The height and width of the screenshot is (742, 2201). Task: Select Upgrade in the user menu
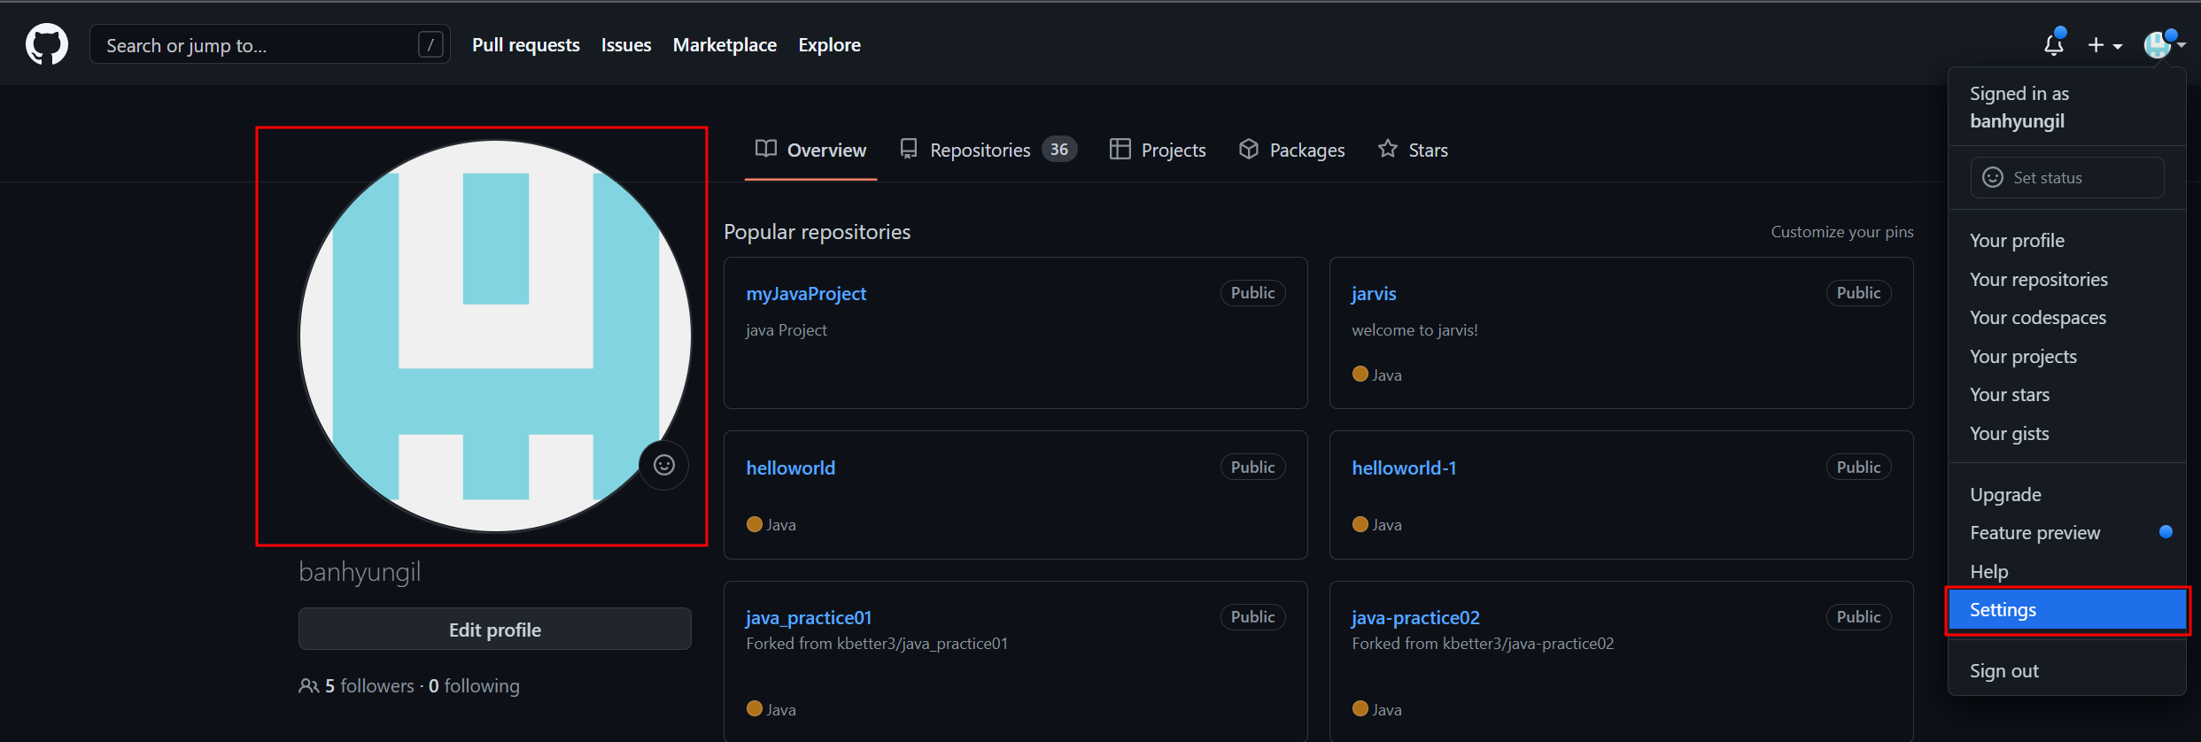click(x=2066, y=495)
